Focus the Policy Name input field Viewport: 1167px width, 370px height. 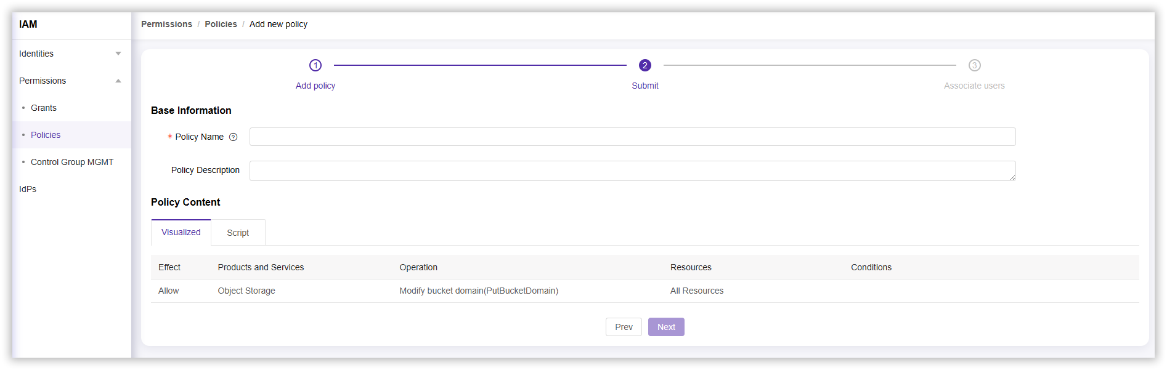[x=632, y=137]
